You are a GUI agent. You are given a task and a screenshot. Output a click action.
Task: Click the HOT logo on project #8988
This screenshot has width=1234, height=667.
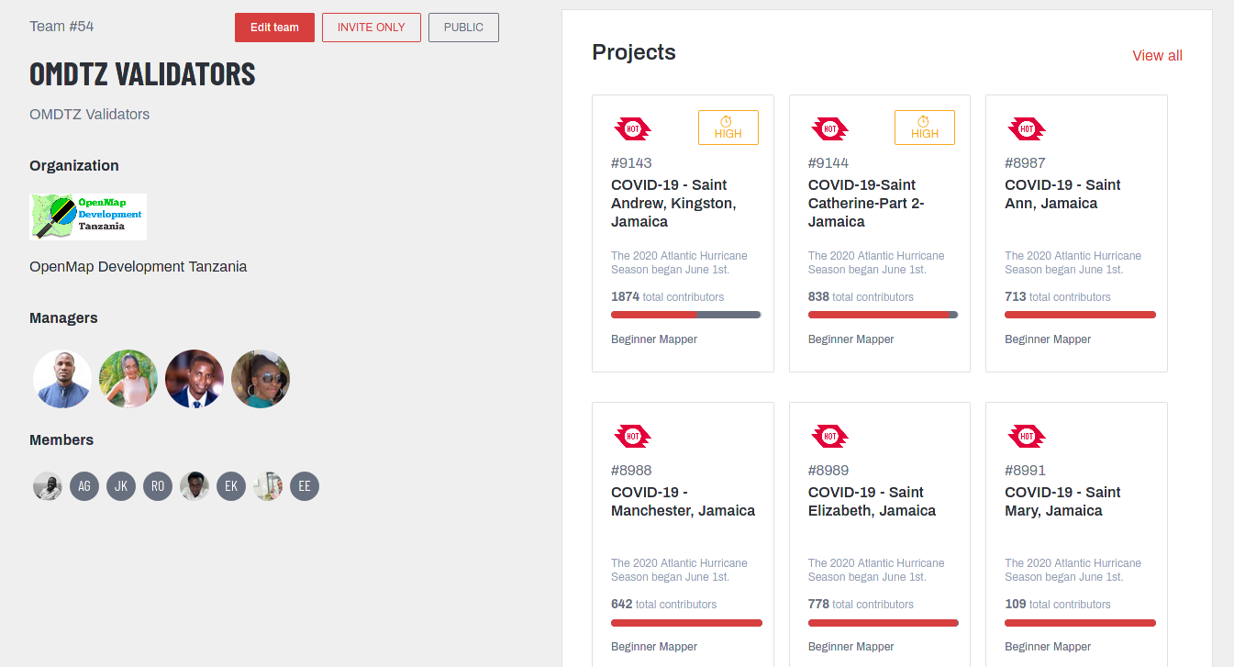pos(632,436)
